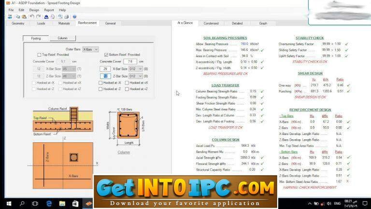Redo the change via toolbar arrow
Image resolution: width=371 pixels, height=209 pixels.
[x=38, y=16]
